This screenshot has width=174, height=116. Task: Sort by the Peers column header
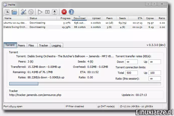(109, 18)
